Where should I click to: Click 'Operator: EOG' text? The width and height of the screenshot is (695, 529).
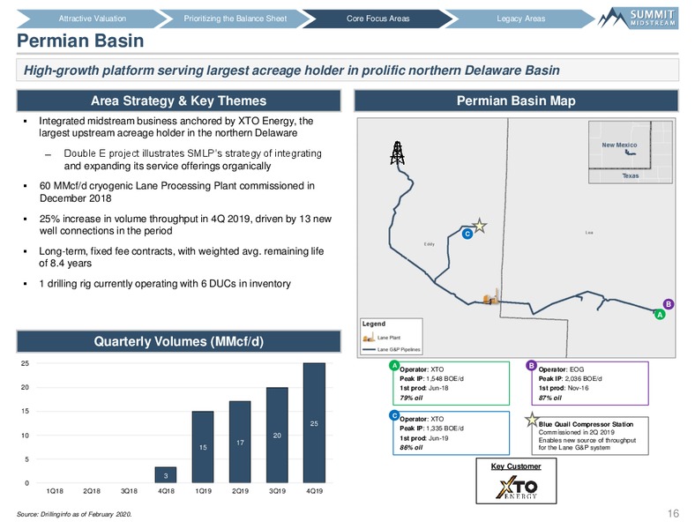561,369
